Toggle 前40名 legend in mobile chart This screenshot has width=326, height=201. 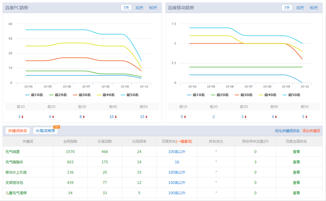click(268, 95)
